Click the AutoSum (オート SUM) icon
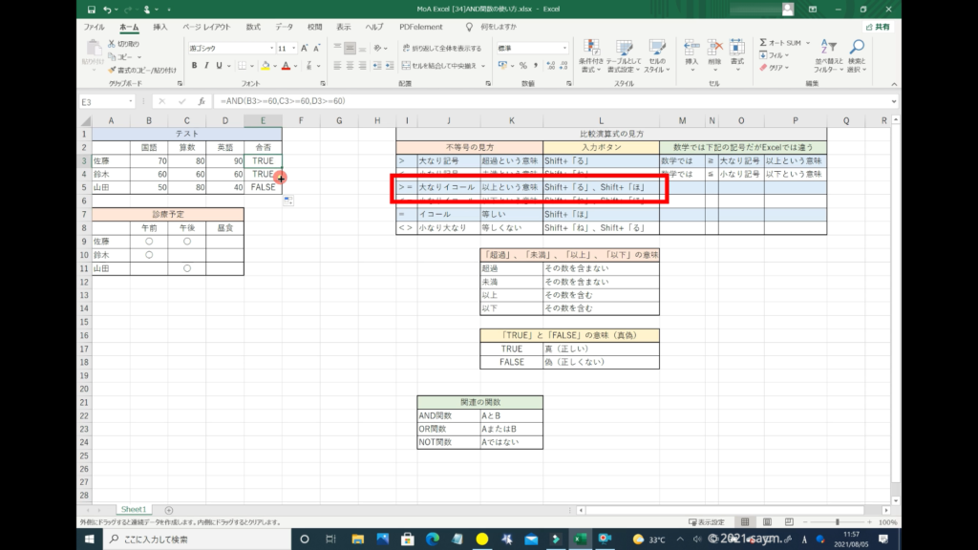Screen dimensions: 978x550 765,43
